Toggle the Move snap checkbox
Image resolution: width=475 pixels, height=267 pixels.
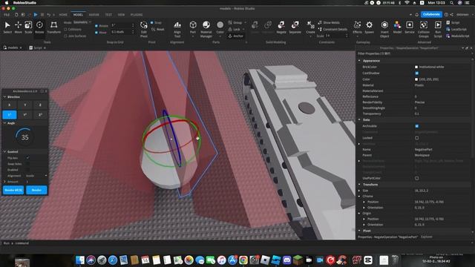click(x=96, y=33)
